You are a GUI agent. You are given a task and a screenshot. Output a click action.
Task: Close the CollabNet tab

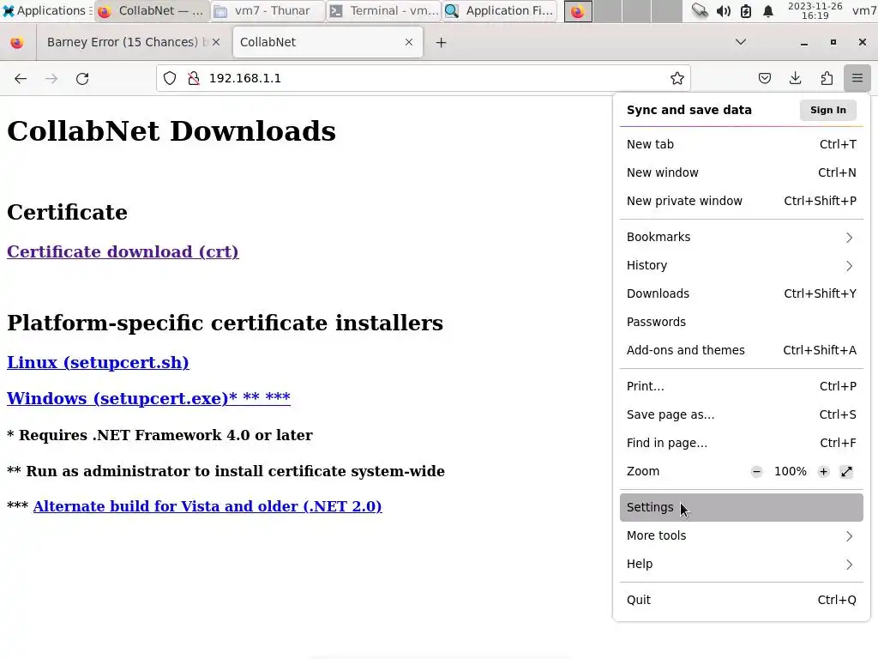click(x=409, y=42)
